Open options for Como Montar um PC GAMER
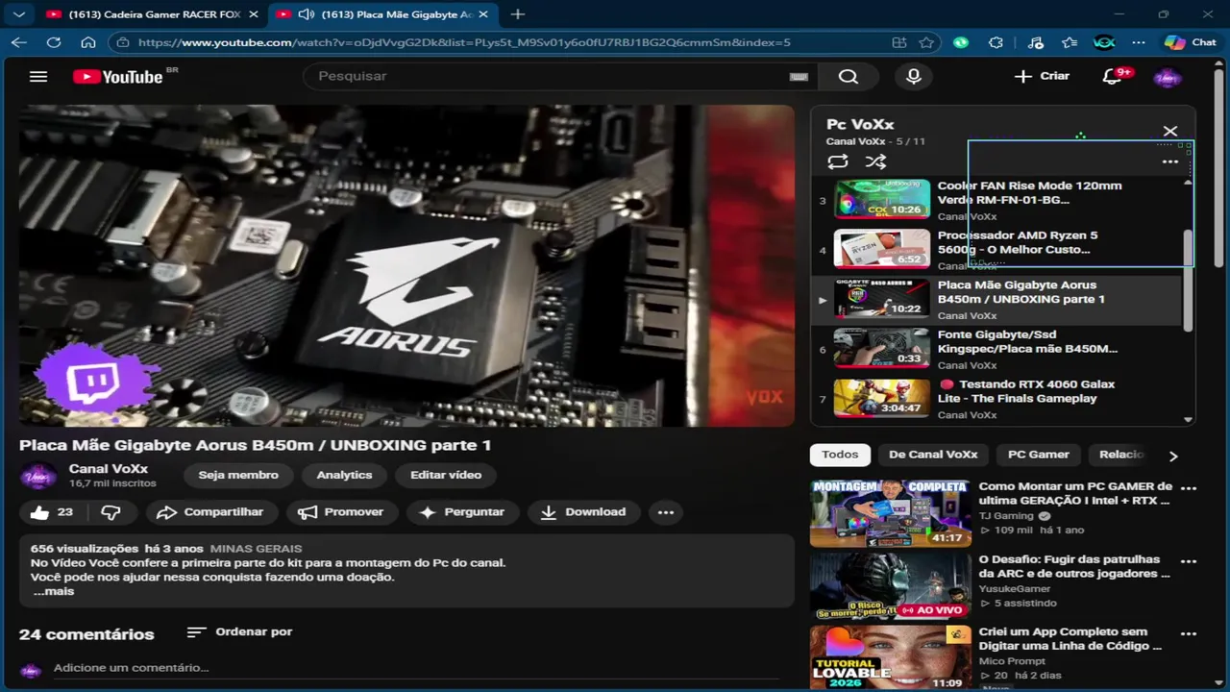Image resolution: width=1230 pixels, height=692 pixels. pos(1189,488)
